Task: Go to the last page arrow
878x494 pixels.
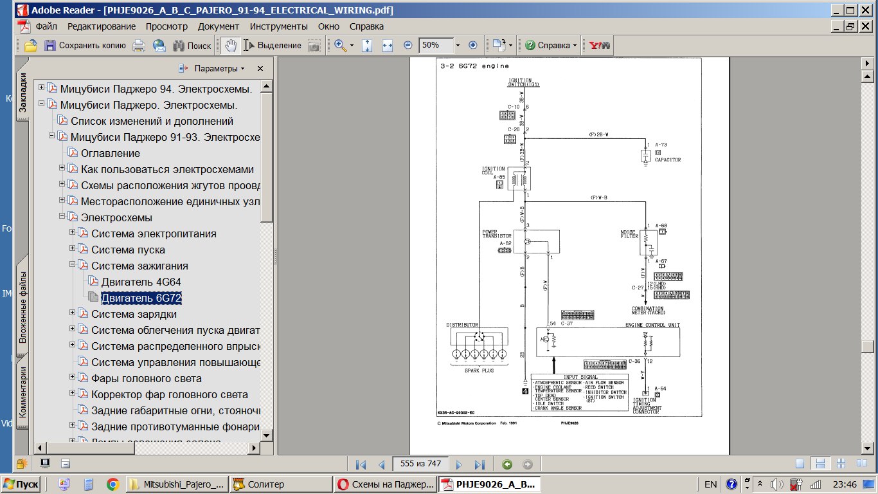Action: 479,464
